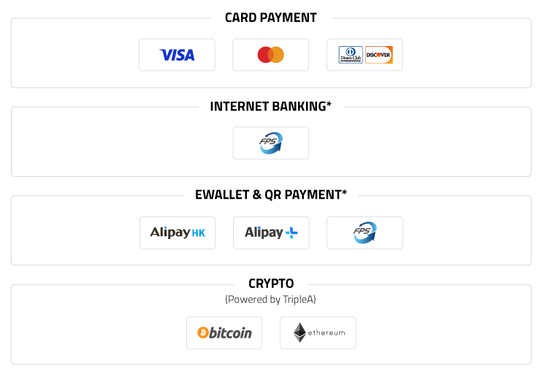
Task: Pick FPS under Ewallet & QR Payment
Action: pos(364,232)
